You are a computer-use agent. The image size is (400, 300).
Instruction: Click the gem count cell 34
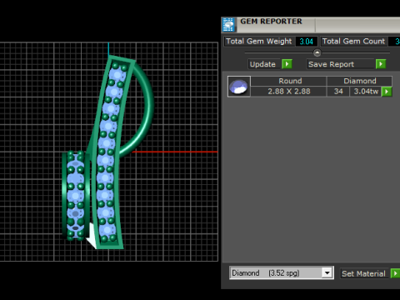pos(338,92)
